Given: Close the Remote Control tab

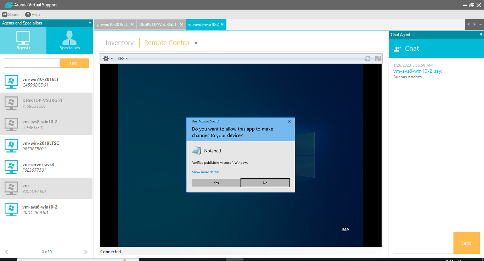Looking at the screenshot, I should [x=196, y=43].
